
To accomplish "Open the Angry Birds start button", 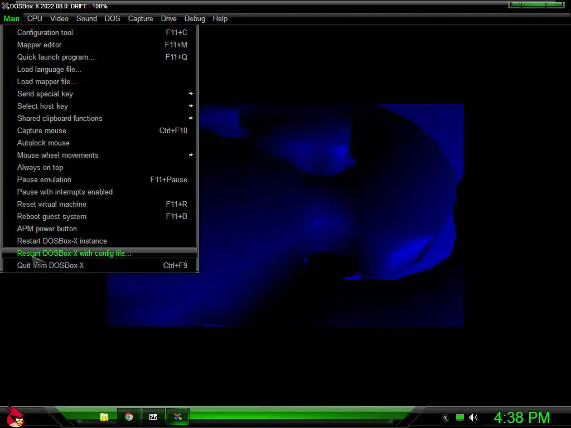I will click(15, 417).
